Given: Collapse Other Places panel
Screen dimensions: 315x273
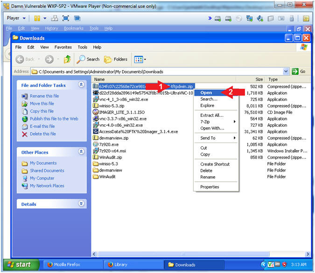Looking at the screenshot, I should point(81,151).
